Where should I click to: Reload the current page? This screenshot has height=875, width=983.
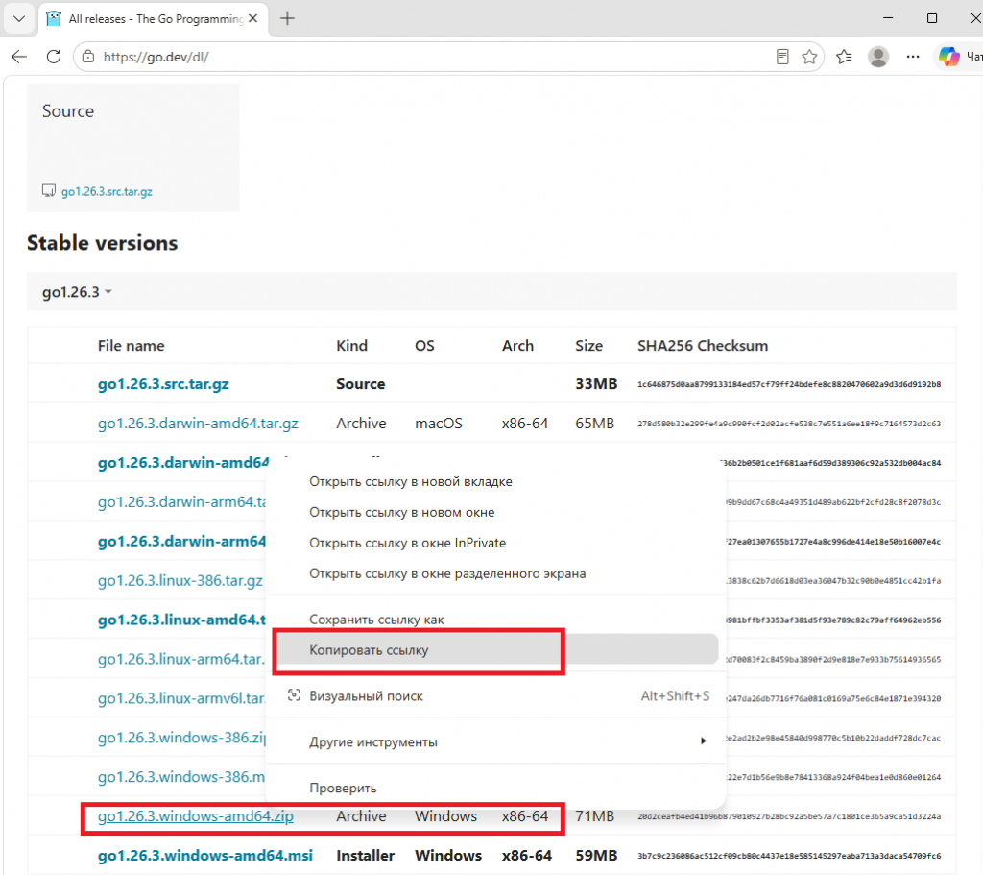(x=54, y=57)
